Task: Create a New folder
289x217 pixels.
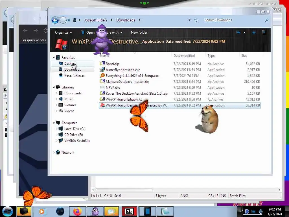Action: coord(139,32)
